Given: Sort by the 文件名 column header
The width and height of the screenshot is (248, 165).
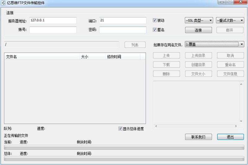Looking at the screenshot, I should (x=42, y=57).
